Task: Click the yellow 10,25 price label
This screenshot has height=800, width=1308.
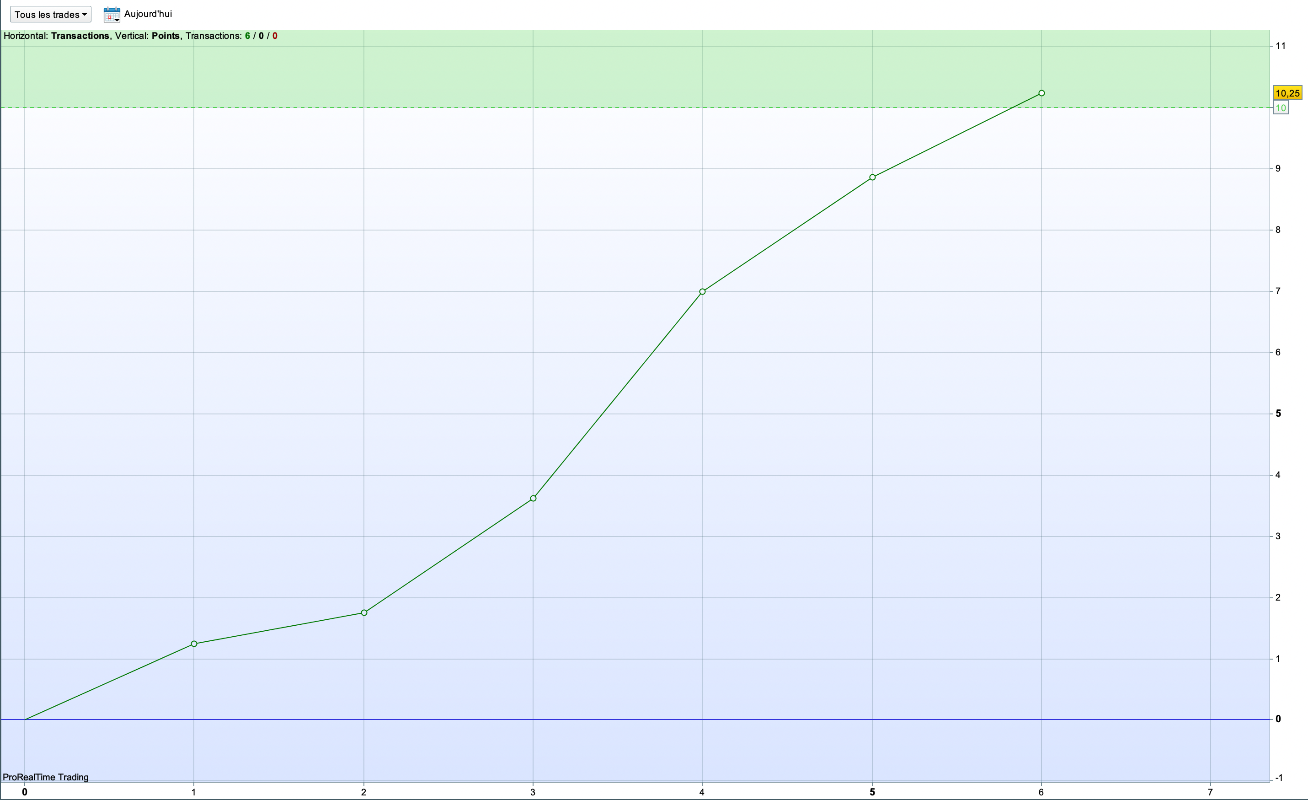Action: click(x=1287, y=93)
